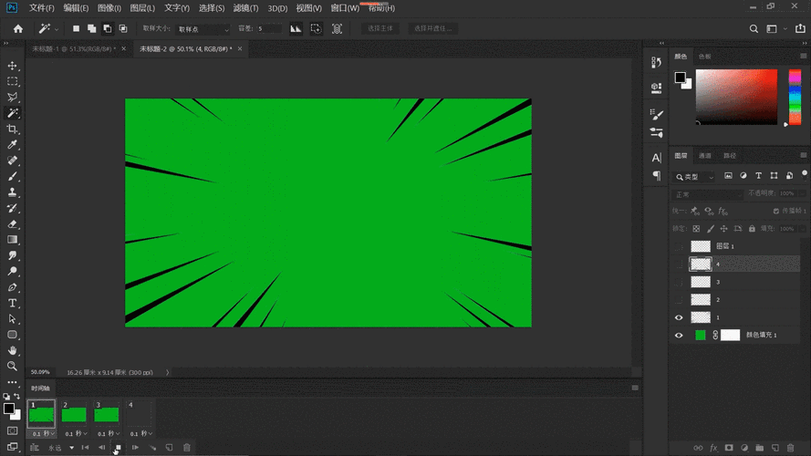Click the 选择并遮住 button
811x456 pixels.
pos(432,29)
